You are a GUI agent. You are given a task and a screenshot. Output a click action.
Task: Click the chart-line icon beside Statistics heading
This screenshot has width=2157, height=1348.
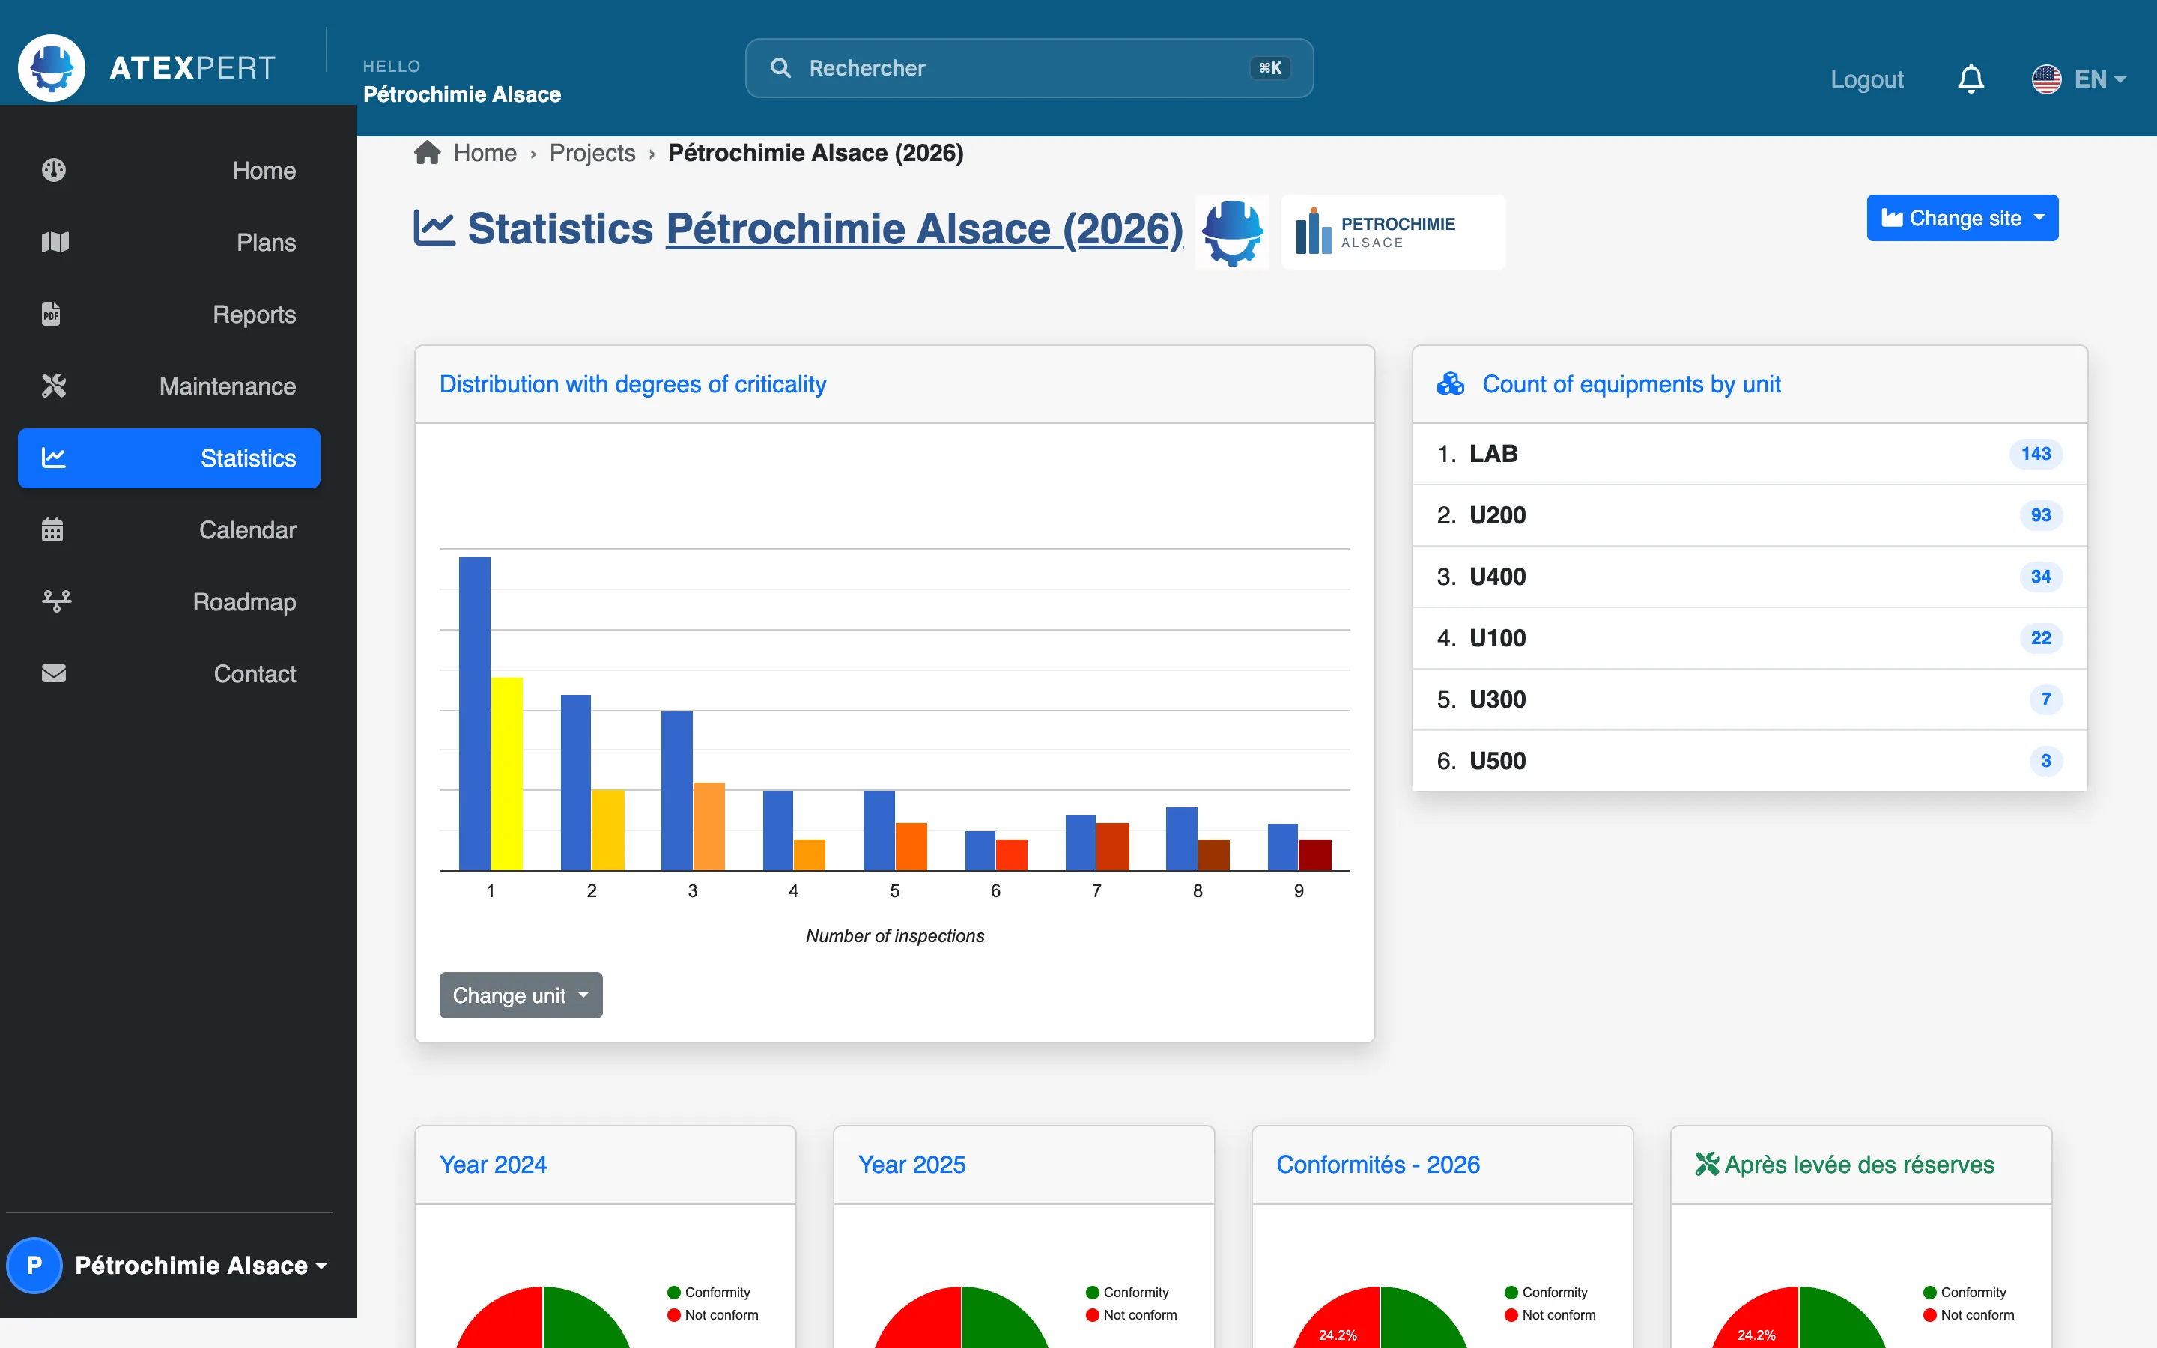click(x=434, y=228)
